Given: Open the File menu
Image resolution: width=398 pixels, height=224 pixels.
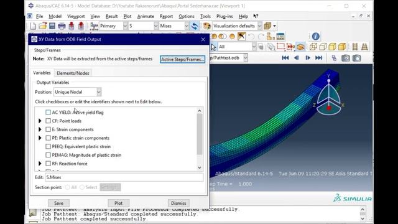Looking at the screenshot, I should tap(40, 16).
